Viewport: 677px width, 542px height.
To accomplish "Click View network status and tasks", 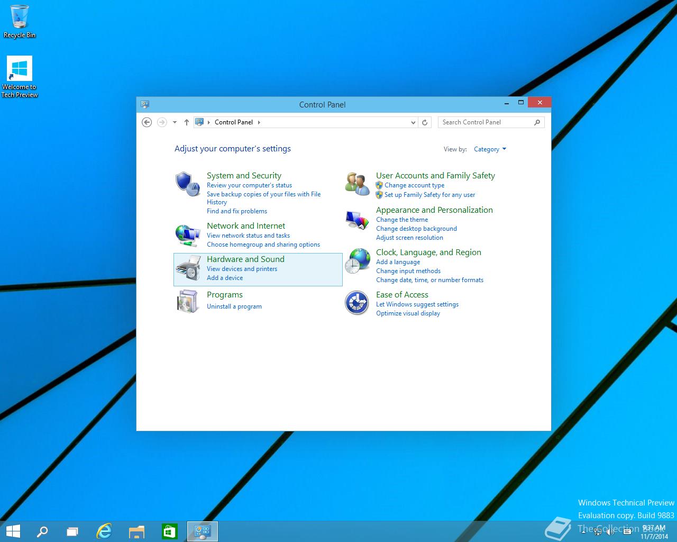I will point(248,236).
